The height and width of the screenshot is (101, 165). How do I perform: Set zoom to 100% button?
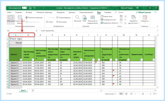click(x=84, y=19)
